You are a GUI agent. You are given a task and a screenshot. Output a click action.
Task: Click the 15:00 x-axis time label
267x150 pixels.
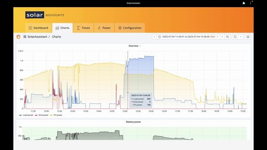click(x=125, y=111)
